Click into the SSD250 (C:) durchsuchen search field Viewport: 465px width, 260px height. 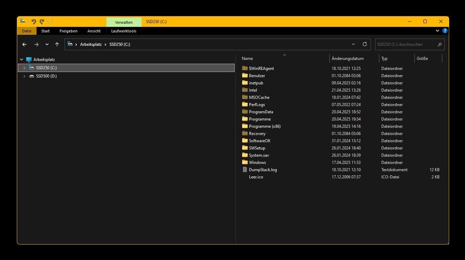tap(405, 45)
